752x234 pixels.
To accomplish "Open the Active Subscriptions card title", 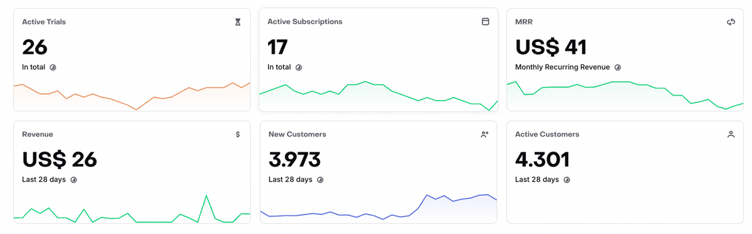I will 305,22.
